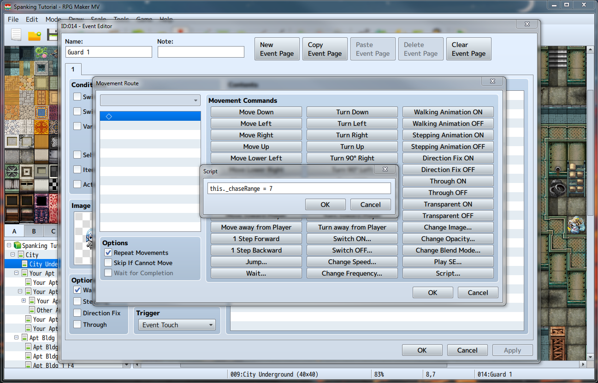598x383 pixels.
Task: Add the Turn Right movement command
Action: tap(352, 135)
